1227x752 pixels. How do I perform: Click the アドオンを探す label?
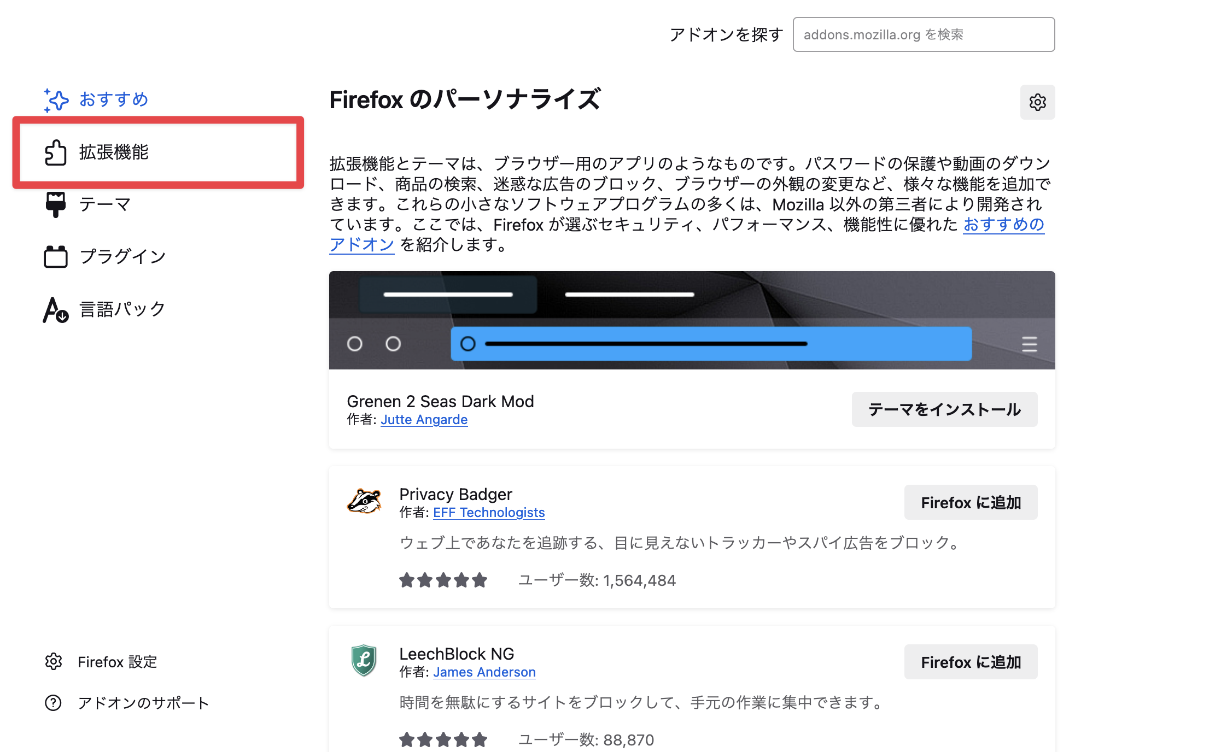726,34
